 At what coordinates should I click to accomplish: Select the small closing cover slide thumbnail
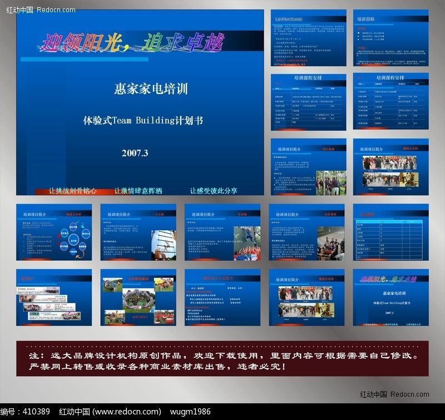[391, 298]
